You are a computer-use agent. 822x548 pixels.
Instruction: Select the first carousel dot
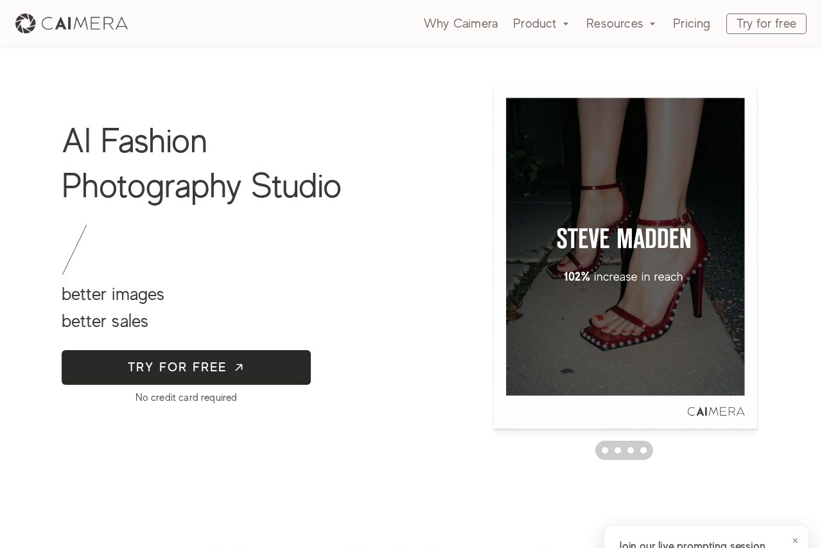(605, 450)
